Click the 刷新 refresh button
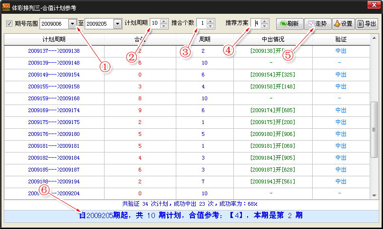Screen dimensions: 383x229 [289, 24]
